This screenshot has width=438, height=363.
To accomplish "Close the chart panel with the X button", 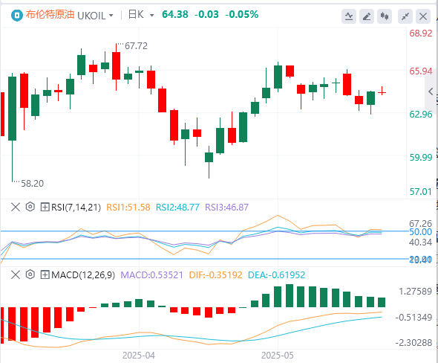I will (423, 16).
